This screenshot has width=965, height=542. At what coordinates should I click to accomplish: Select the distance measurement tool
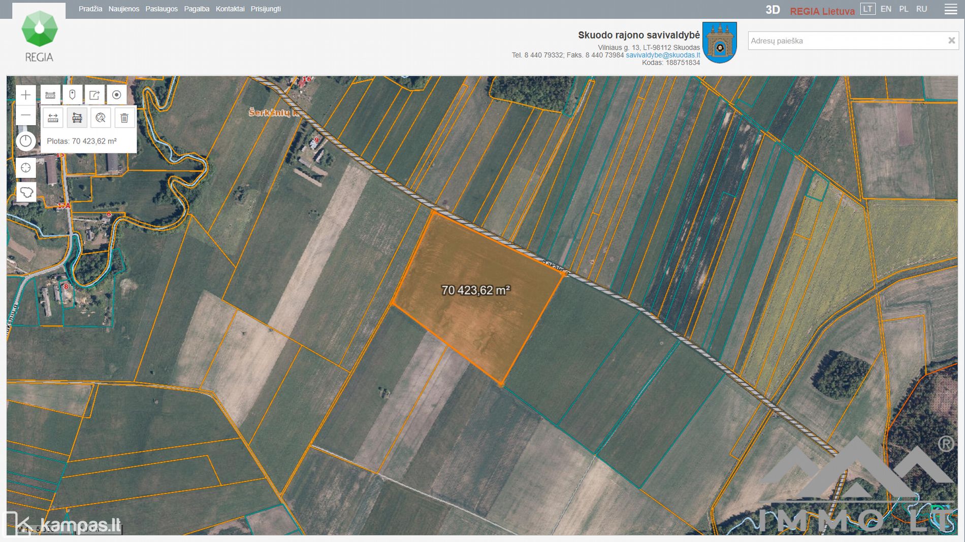point(53,118)
